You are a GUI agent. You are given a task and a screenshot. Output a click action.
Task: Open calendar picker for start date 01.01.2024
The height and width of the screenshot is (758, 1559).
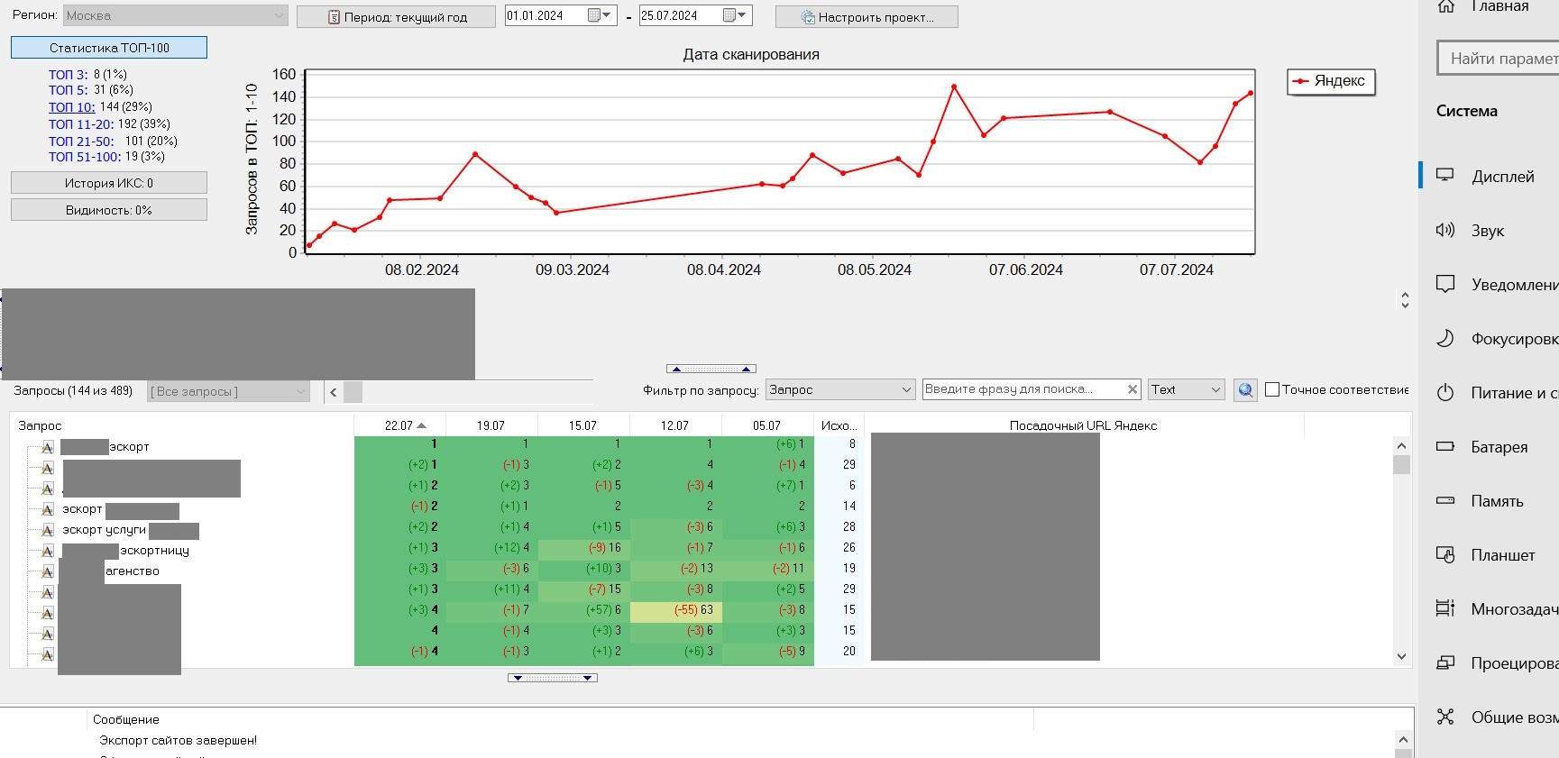point(600,15)
